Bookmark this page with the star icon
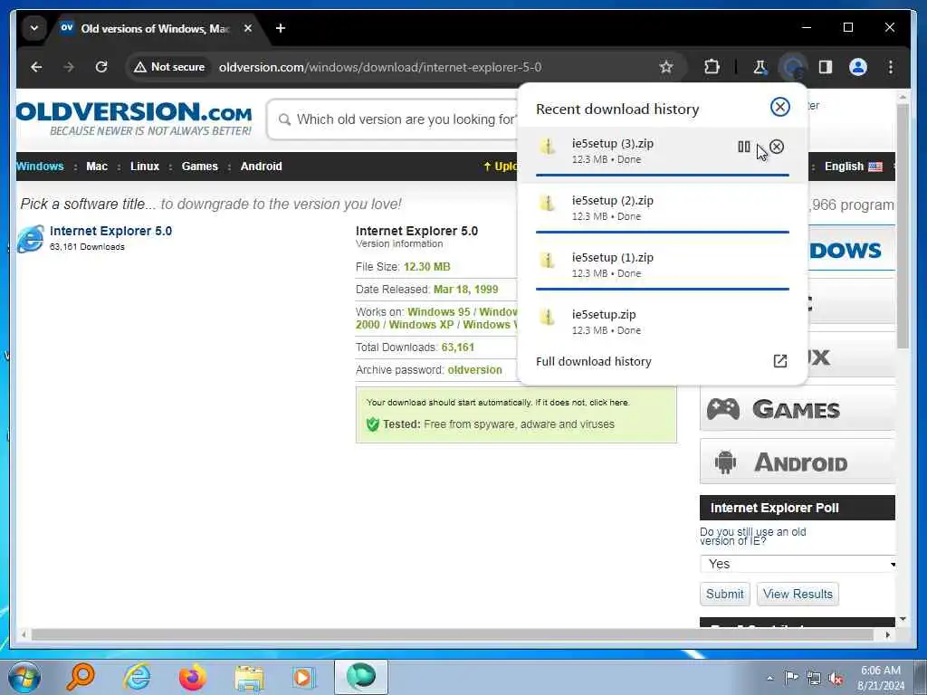Screen dimensions: 927x695 [x=666, y=67]
